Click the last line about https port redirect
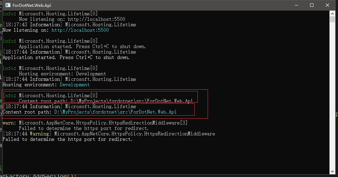The height and width of the screenshot is (177, 338). 67,139
